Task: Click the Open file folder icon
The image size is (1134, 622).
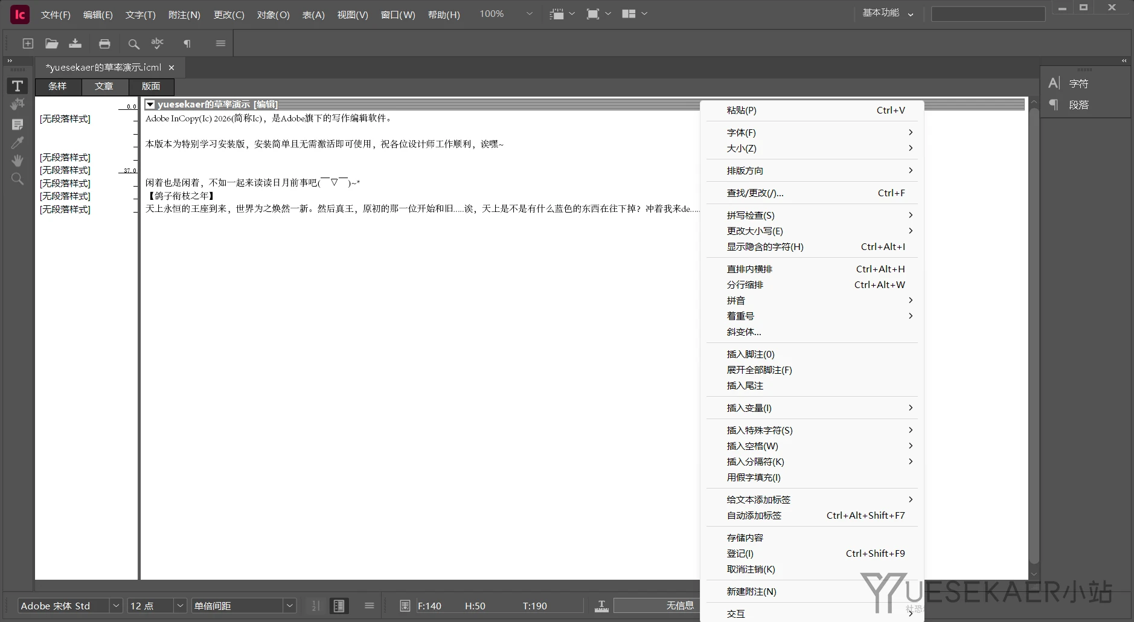Action: pos(51,43)
